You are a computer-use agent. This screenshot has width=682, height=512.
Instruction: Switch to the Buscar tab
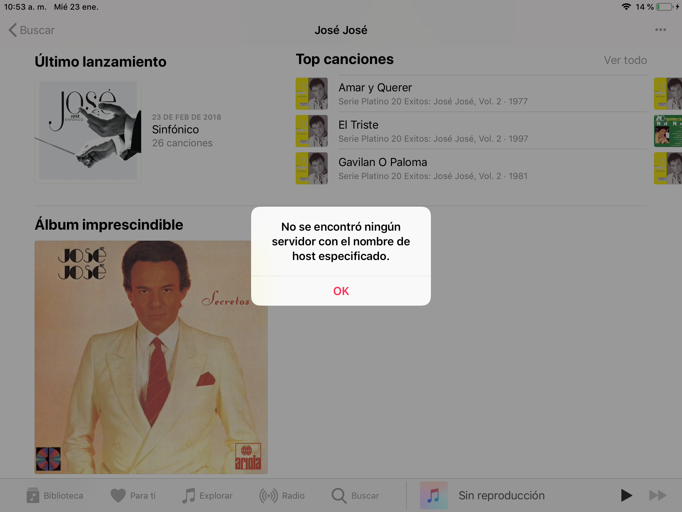pos(355,496)
